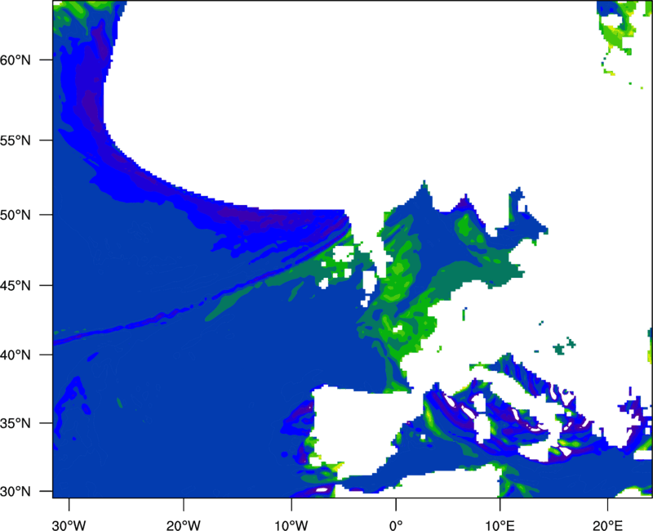This screenshot has width=653, height=531.
Task: Click the 45°N latitude label
Action: pos(15,285)
